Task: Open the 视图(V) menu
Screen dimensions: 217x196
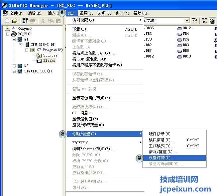Action: [x=86, y=13]
